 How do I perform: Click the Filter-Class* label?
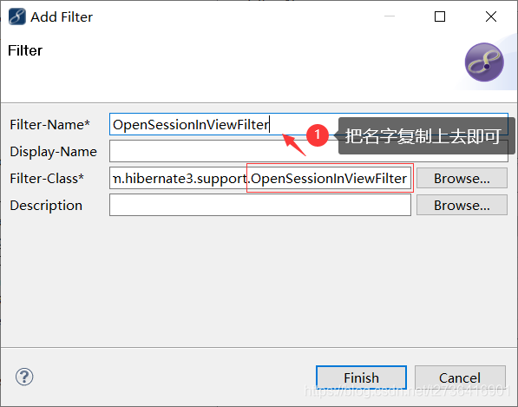(x=47, y=179)
